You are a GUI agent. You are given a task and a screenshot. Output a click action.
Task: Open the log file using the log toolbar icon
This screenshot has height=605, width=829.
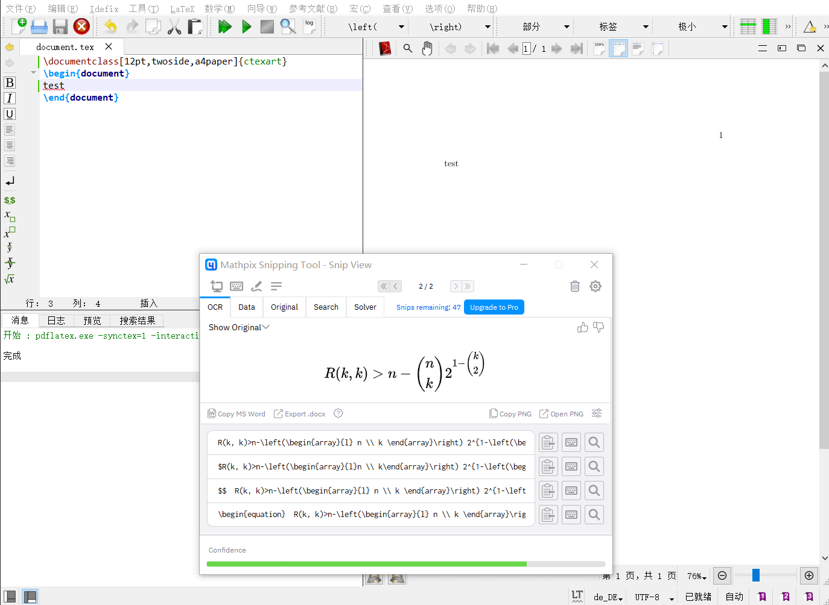pos(308,25)
